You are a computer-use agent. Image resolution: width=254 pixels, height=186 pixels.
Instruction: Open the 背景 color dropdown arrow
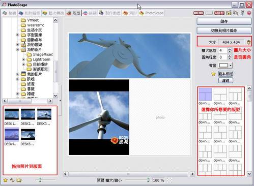coord(231,66)
